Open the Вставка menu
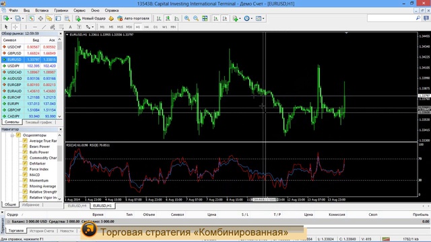Viewport: 431px width, 242px height. coord(42,11)
